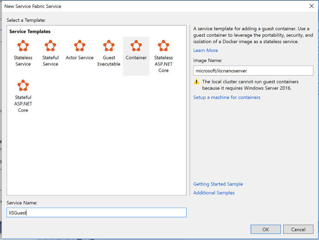Click the Container template icon
Image resolution: width=319 pixels, height=240 pixels.
[x=136, y=45]
